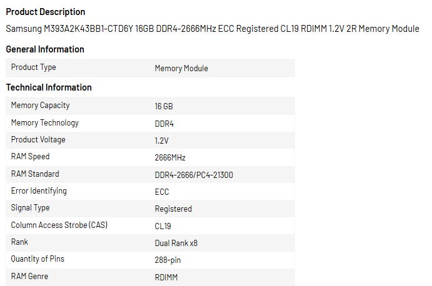Click the 2666MHz speed value

pyautogui.click(x=170, y=158)
